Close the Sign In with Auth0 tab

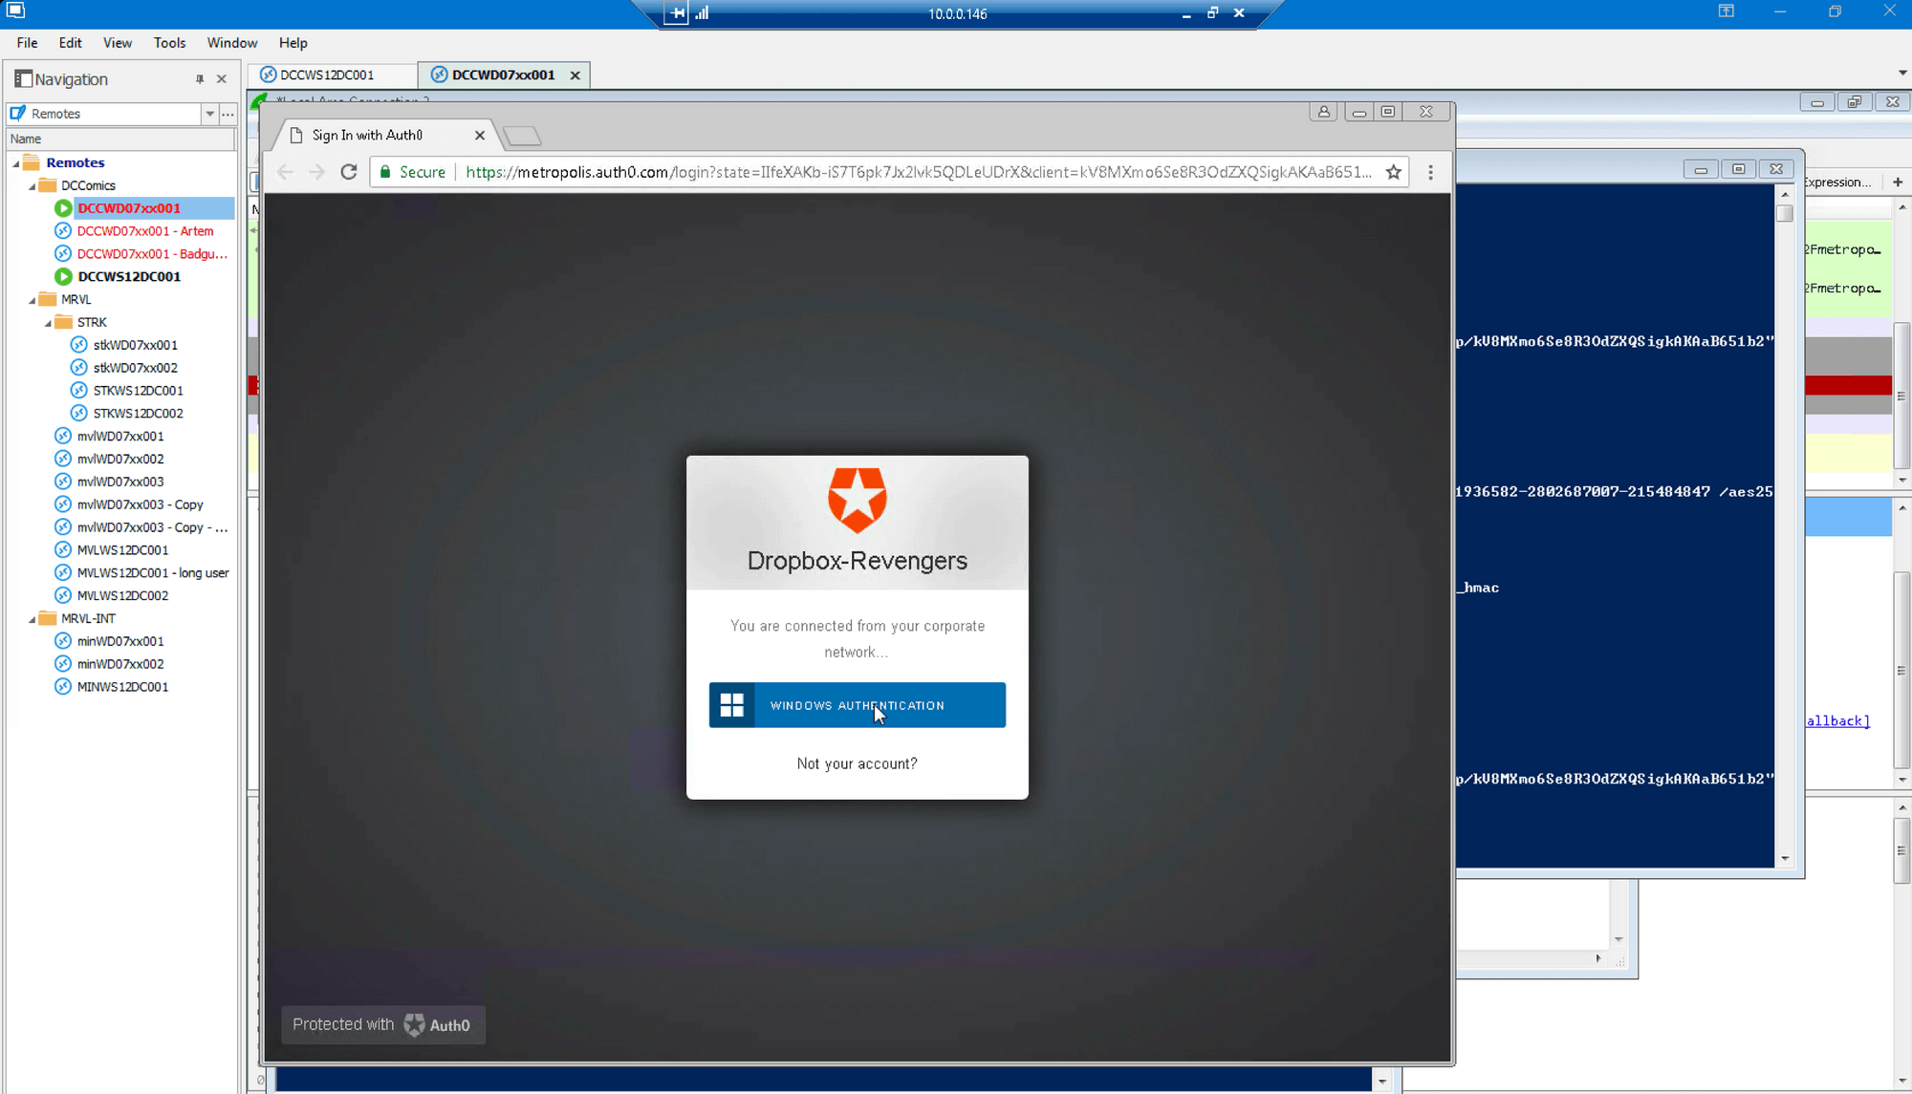480,136
